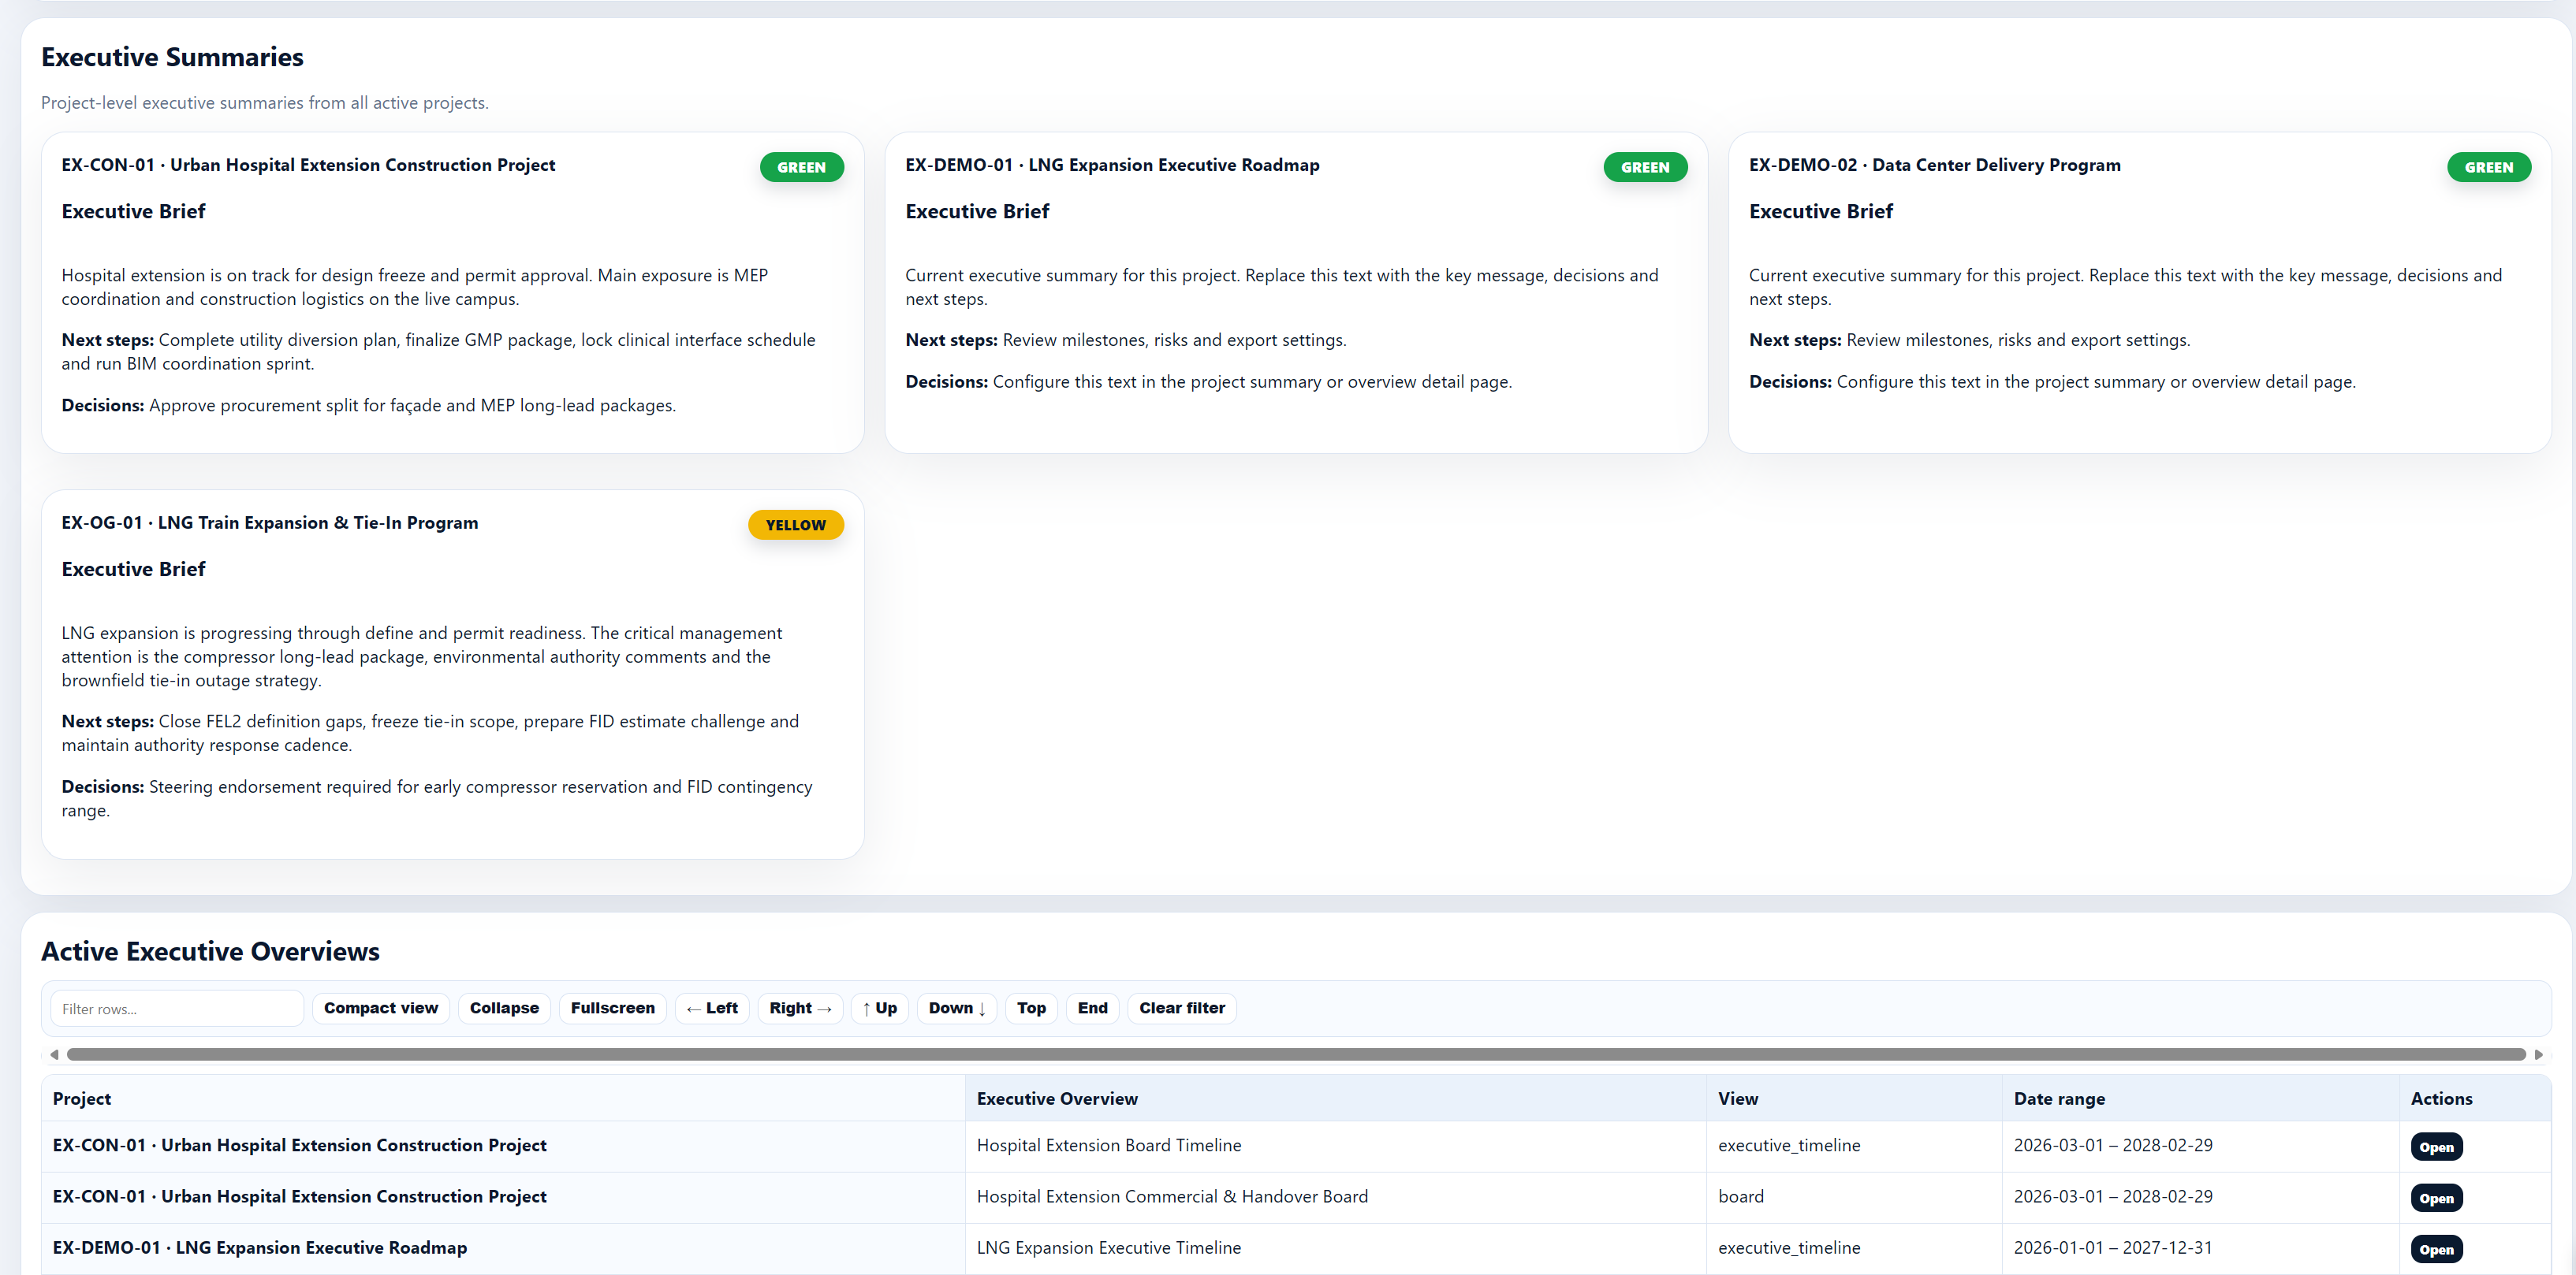Click the GREEN badge on EX-DEMO-01 card
The image size is (2576, 1275).
pyautogui.click(x=1645, y=167)
